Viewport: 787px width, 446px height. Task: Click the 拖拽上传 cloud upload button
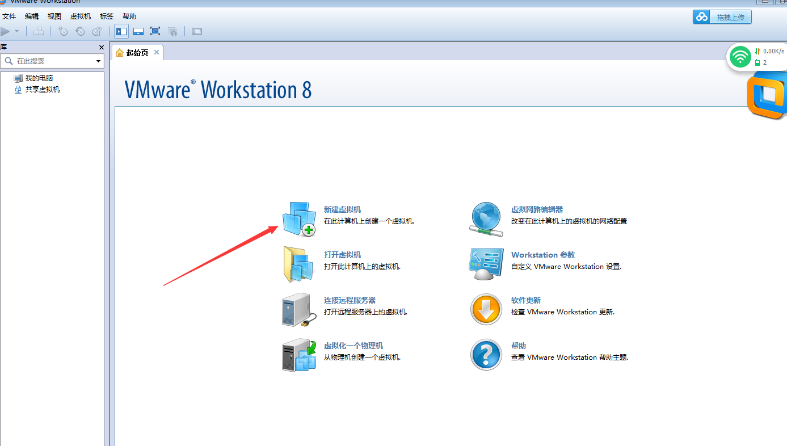pos(722,17)
